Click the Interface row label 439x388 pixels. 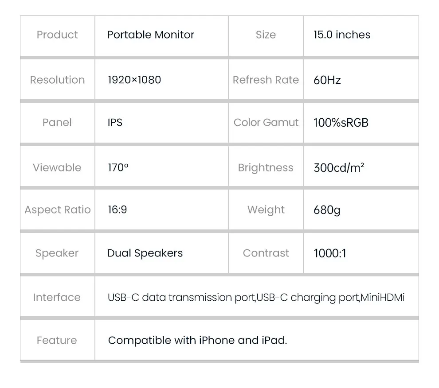57,298
